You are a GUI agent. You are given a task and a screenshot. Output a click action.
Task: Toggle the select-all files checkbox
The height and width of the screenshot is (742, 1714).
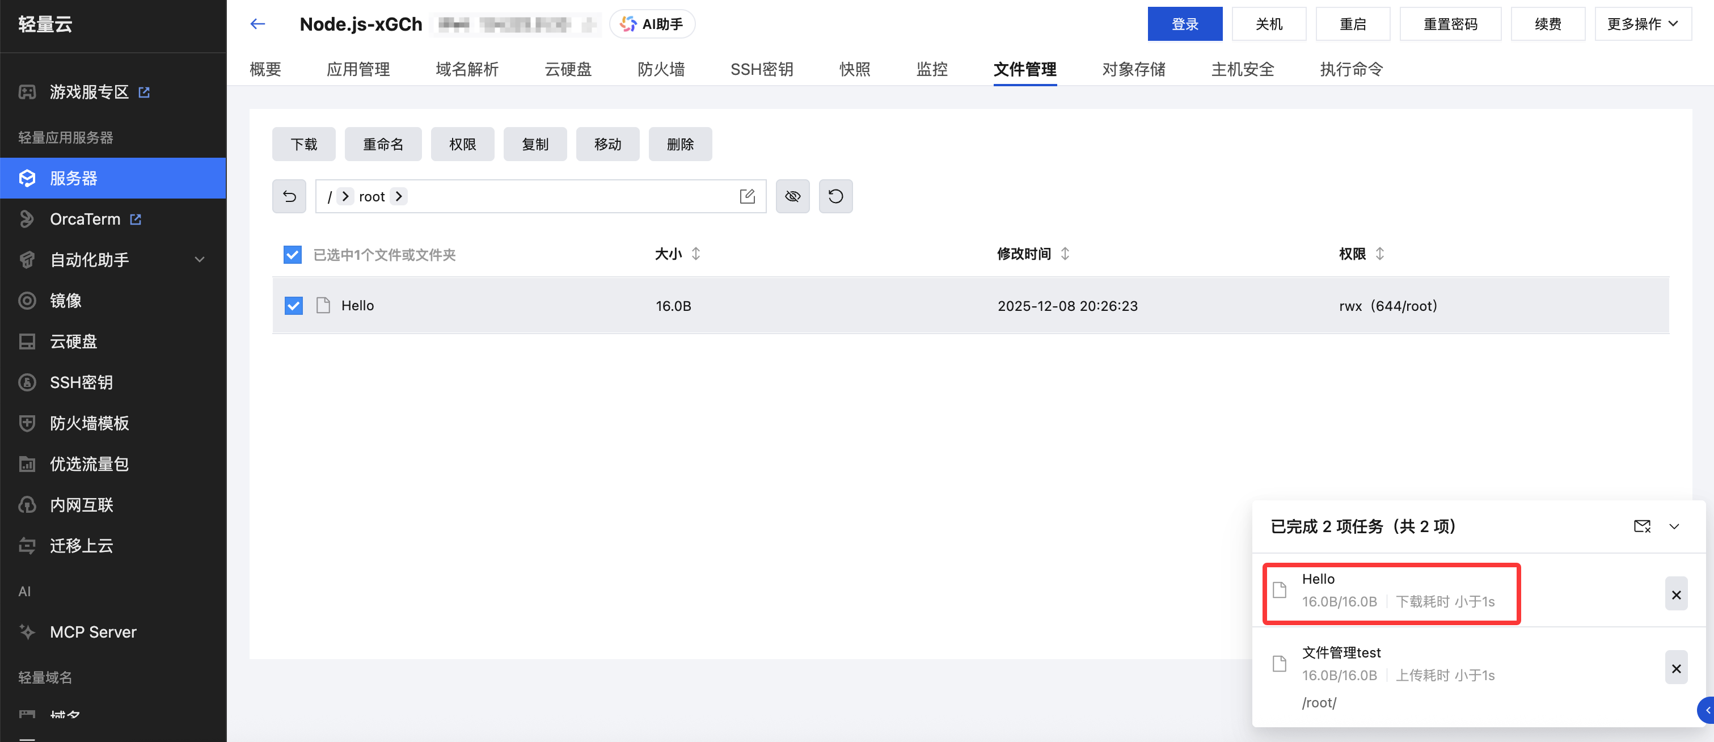coord(292,254)
